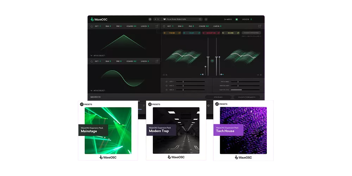352x176 pixels.
Task: Click the SEMI value of the triangle wave oscillator
Action: pyautogui.click(x=110, y=26)
